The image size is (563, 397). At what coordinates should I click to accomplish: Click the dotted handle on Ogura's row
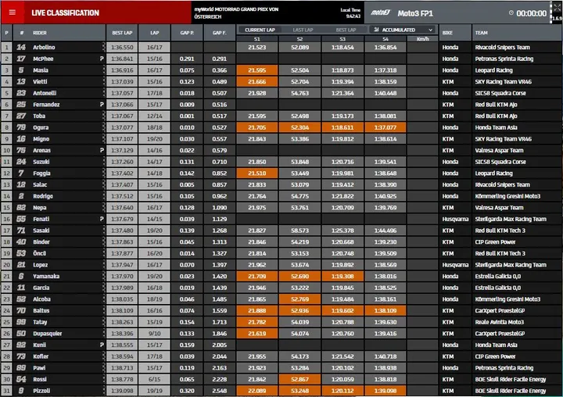click(104, 127)
